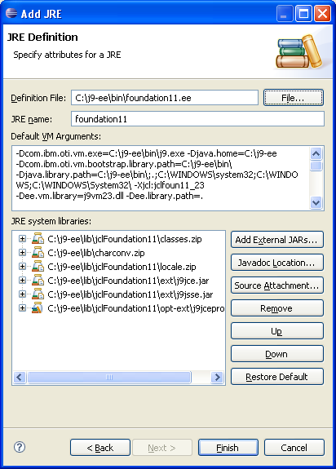Click Add External JARs button
The image size is (336, 469).
click(276, 240)
